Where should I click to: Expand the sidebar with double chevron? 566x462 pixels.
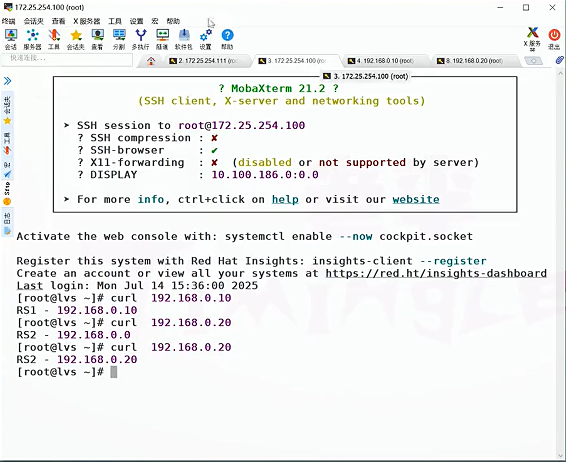(7, 81)
